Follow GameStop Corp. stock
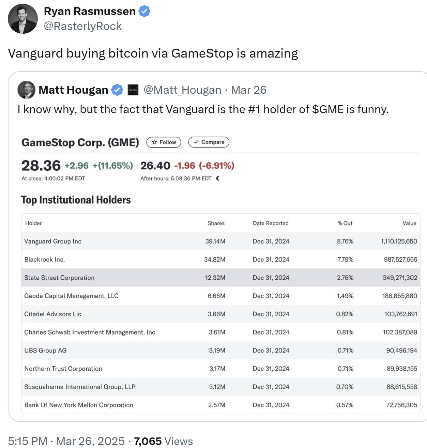427x448 pixels. (x=164, y=142)
